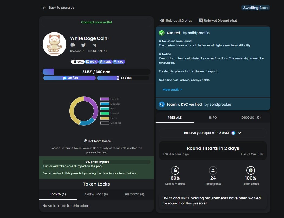
Task: Click the green Audited checkmark icon
Action: click(162, 33)
